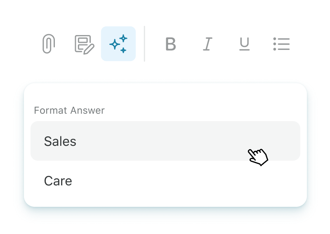Attach a file using the paperclip
This screenshot has width=330, height=234.
coord(49,44)
